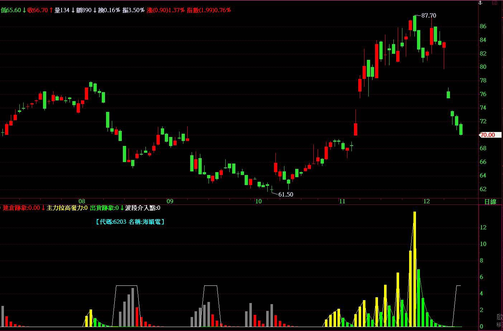Click the 指數(1.99)0.76% index readout
The width and height of the screenshot is (503, 331).
(209, 10)
